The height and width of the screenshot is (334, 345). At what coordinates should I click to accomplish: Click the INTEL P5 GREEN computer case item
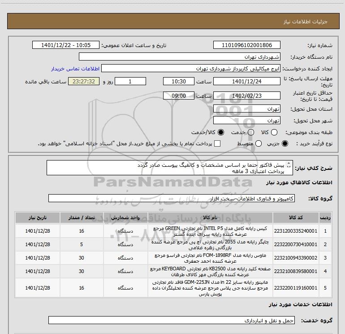(210, 231)
